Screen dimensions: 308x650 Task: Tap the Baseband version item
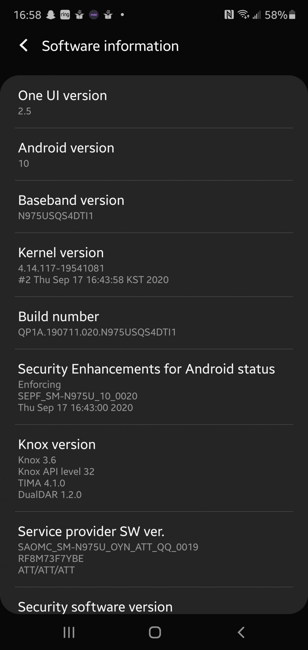click(x=154, y=207)
